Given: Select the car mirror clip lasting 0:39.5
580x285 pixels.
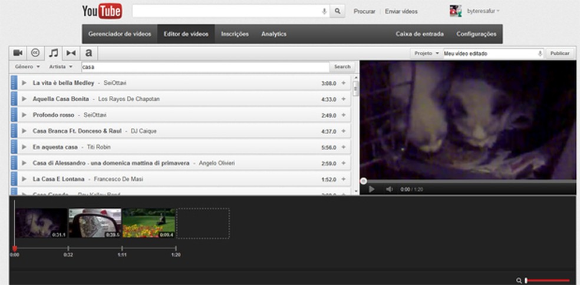Looking at the screenshot, I should coord(95,223).
